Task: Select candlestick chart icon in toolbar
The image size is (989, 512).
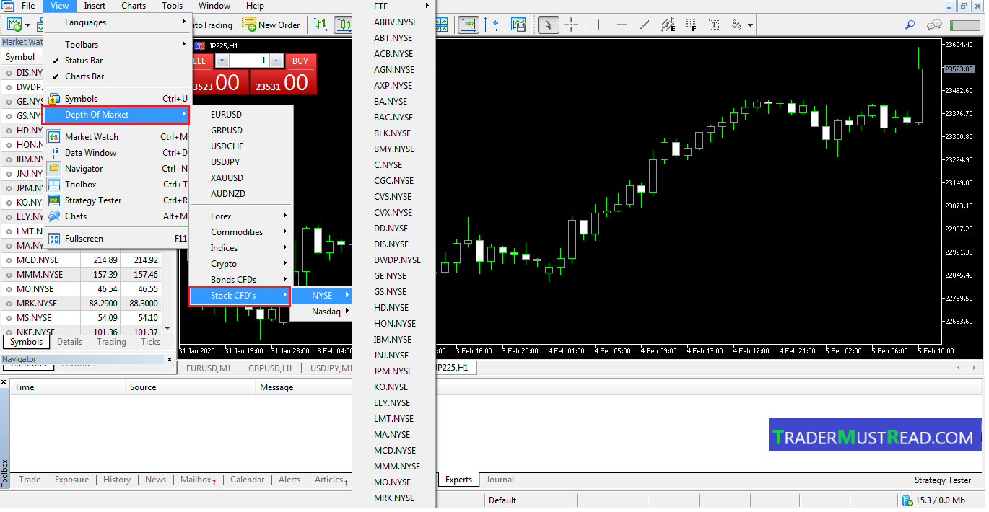Action: [343, 25]
